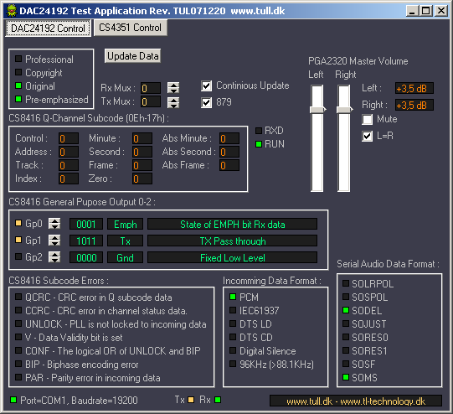Screen dimensions: 453x414
Task: Click the green RUN LED indicator
Action: (x=259, y=144)
